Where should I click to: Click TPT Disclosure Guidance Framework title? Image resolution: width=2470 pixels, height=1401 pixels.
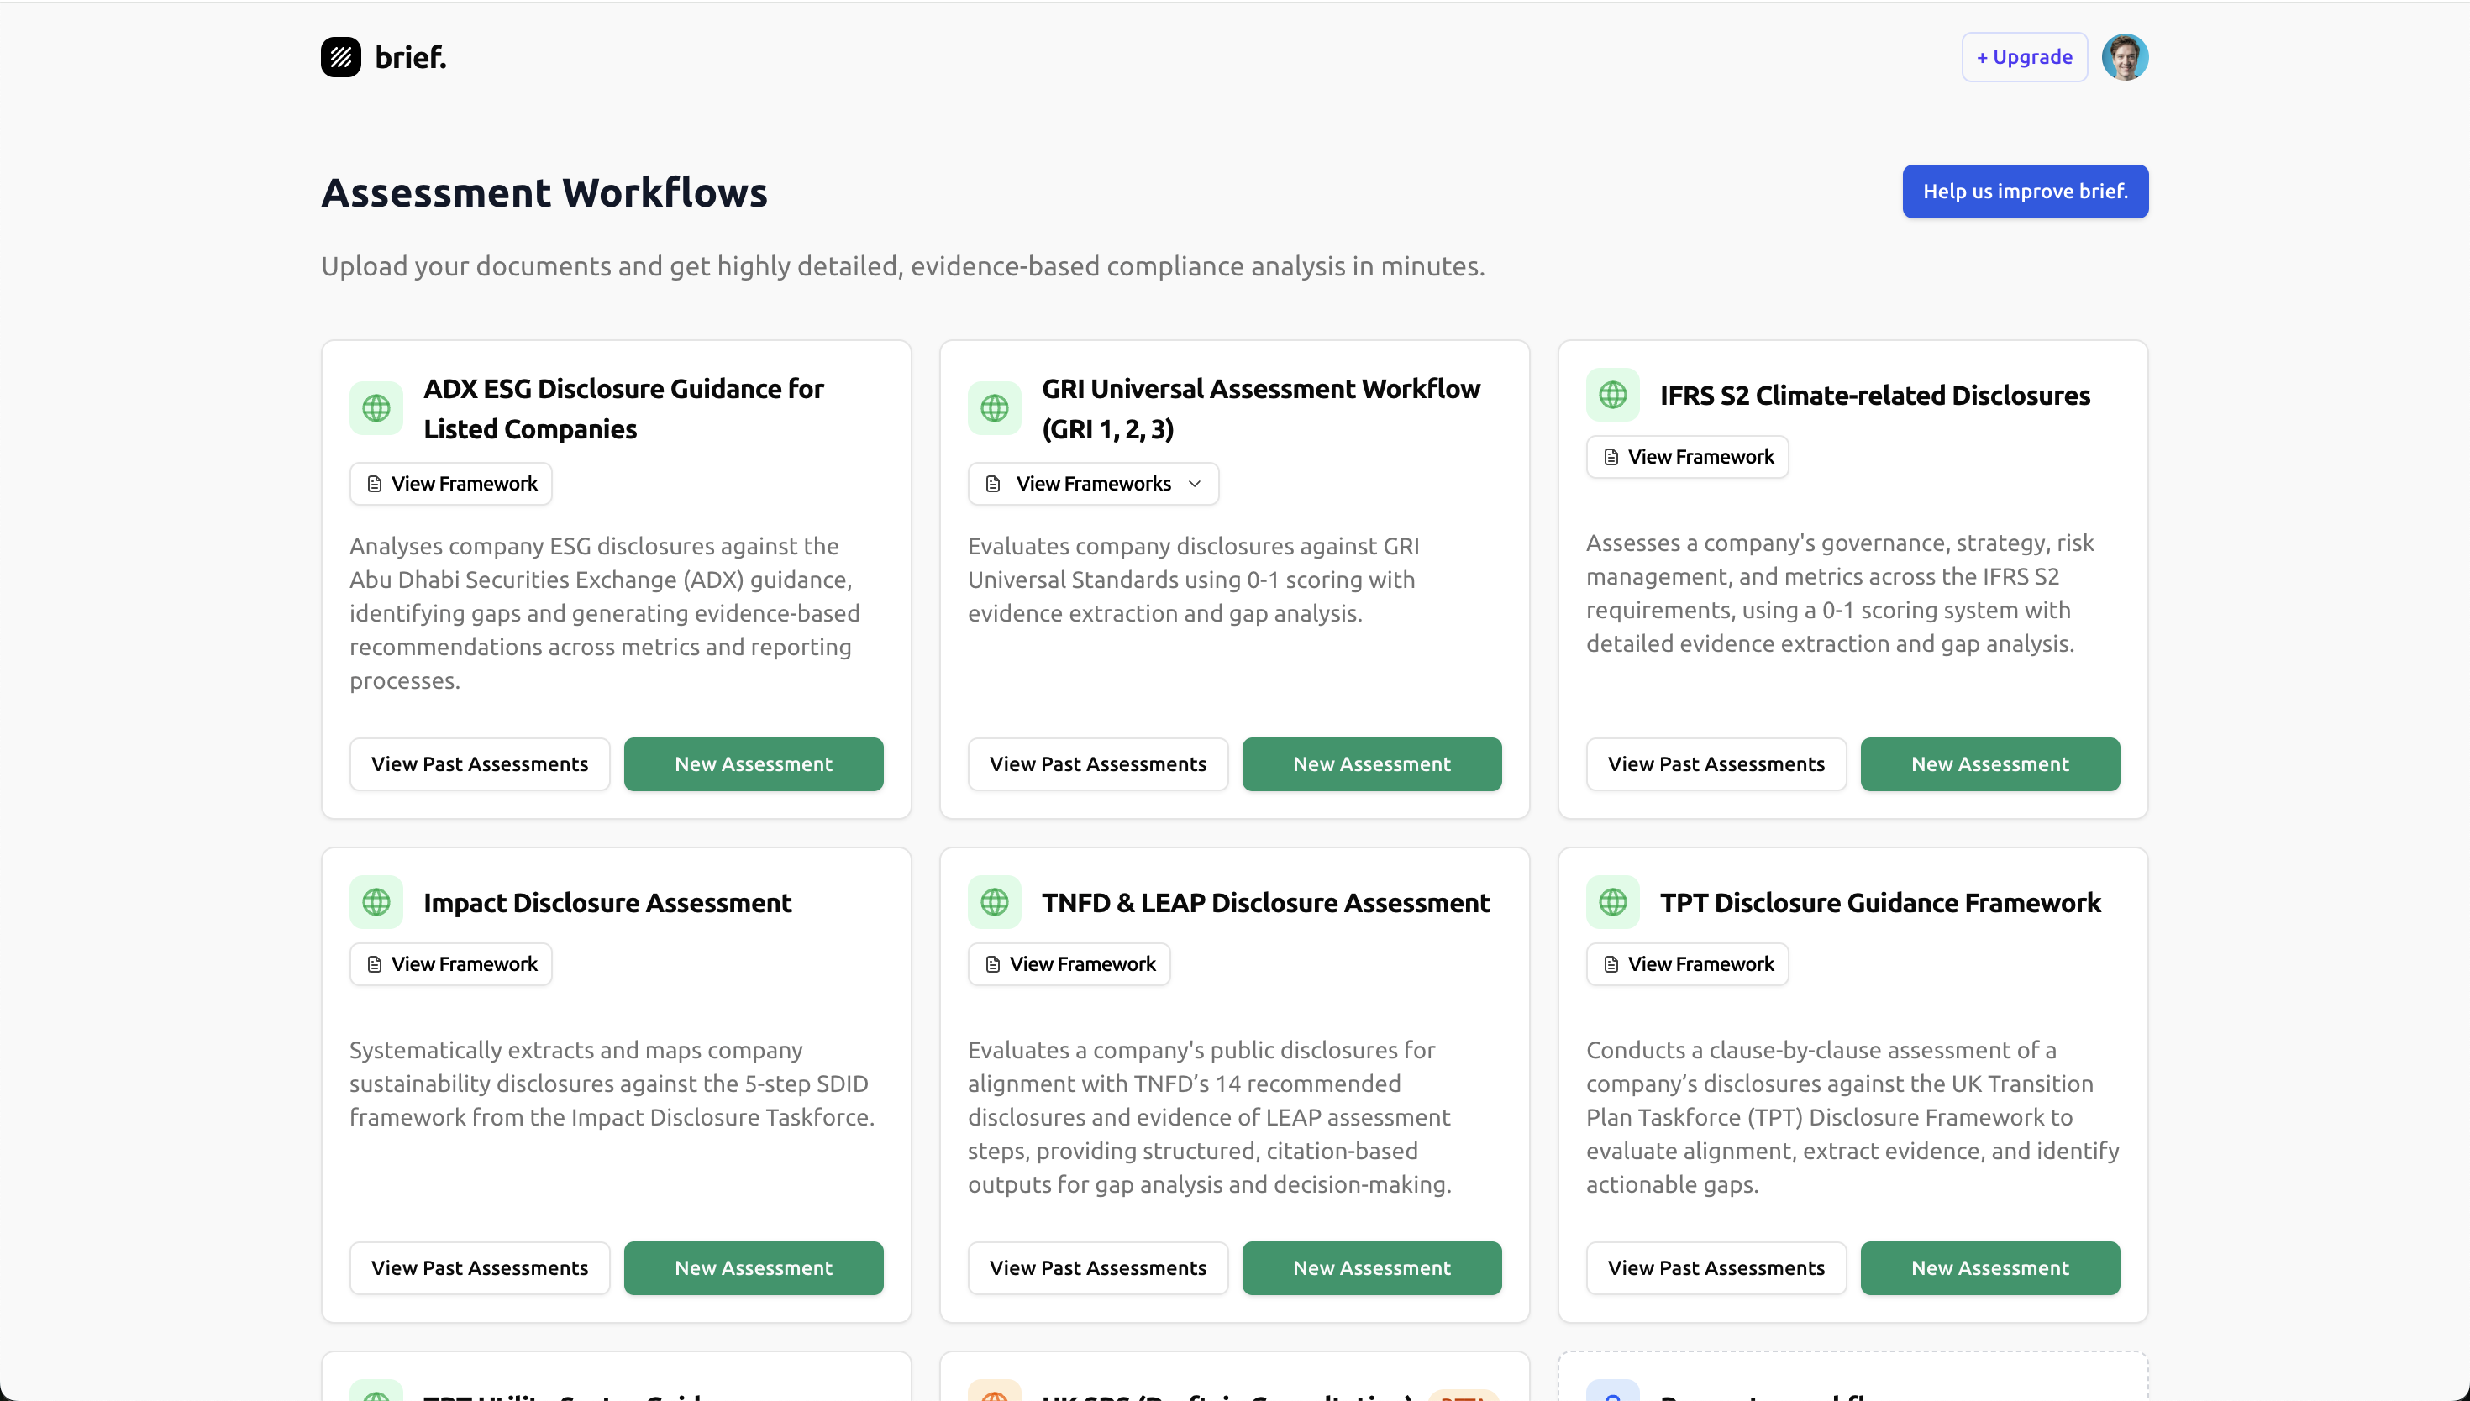click(1879, 903)
